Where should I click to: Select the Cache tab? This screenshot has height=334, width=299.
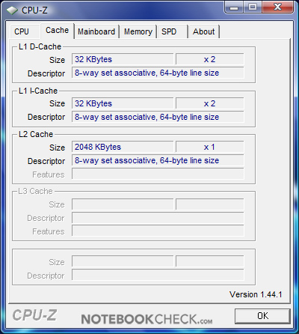[x=57, y=31]
